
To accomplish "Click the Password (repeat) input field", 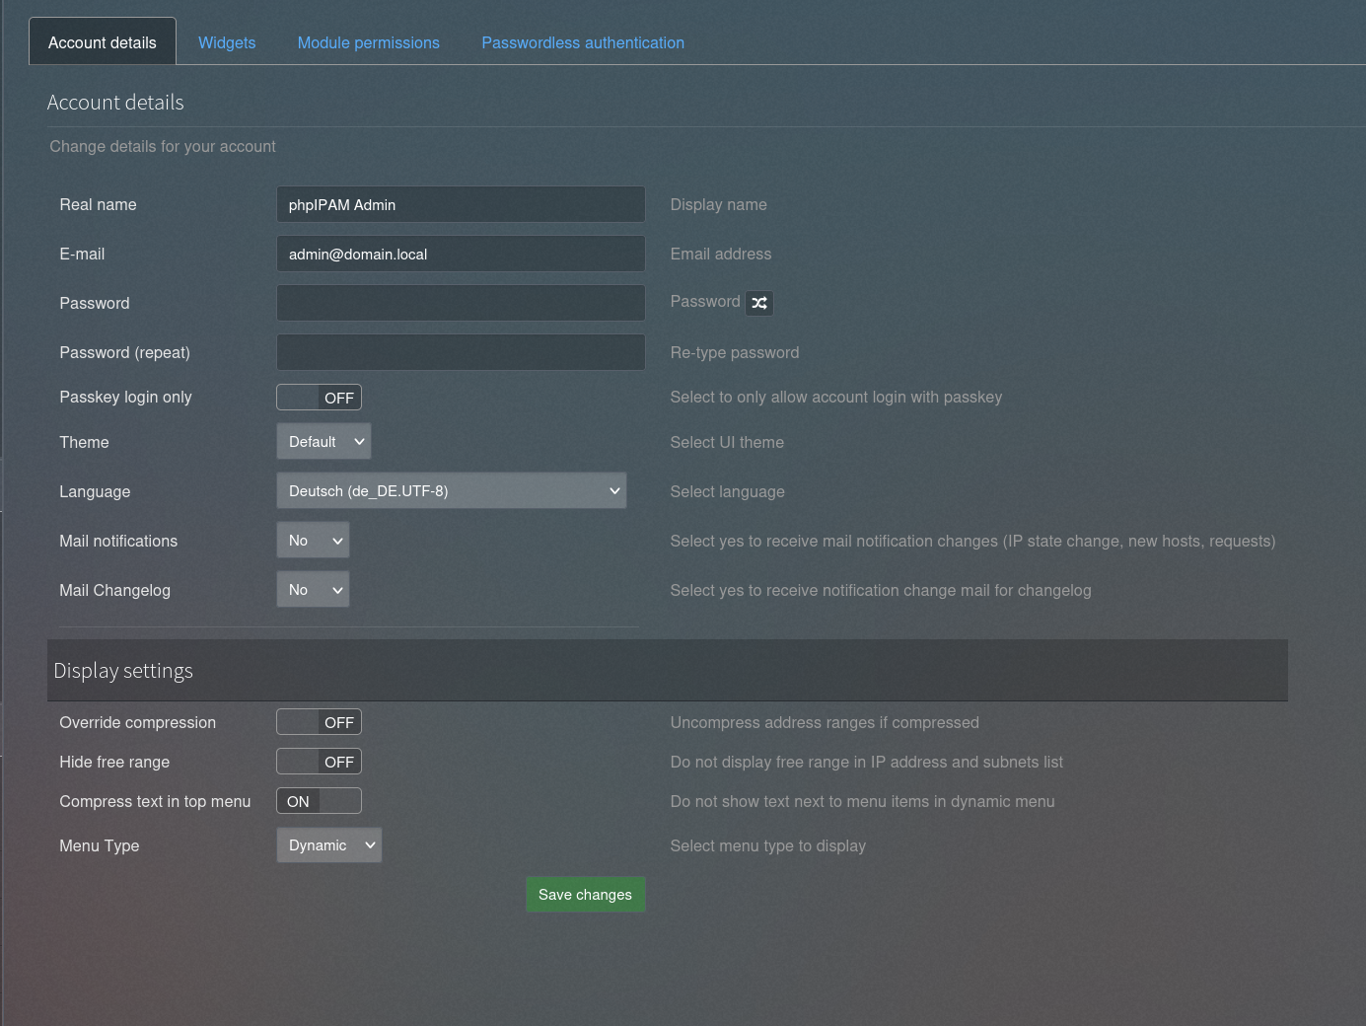I will click(x=461, y=353).
